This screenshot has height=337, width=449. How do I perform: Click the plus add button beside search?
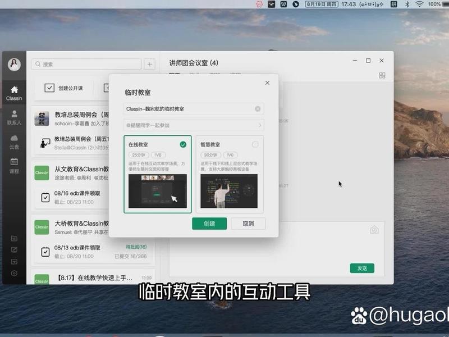click(149, 64)
